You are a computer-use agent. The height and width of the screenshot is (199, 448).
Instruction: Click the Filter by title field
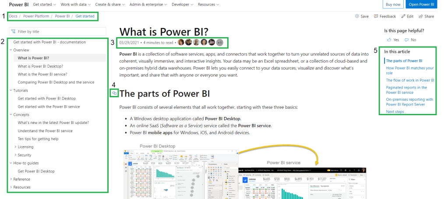tap(60, 31)
